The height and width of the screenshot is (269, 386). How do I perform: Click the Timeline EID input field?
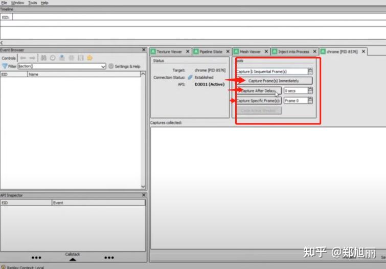(199, 17)
